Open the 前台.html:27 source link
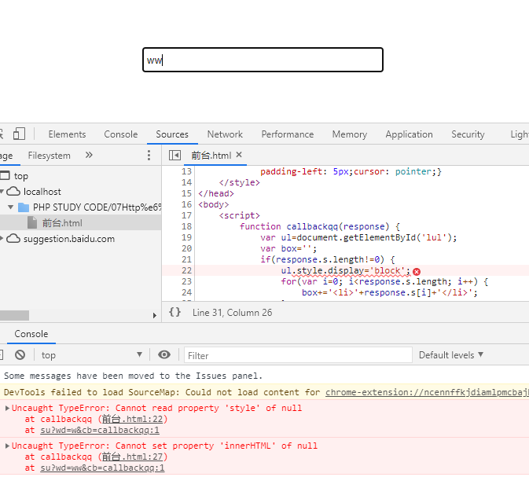529x499 pixels. pos(132,457)
